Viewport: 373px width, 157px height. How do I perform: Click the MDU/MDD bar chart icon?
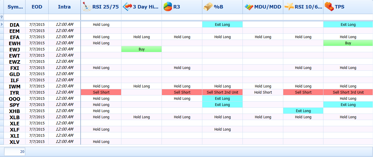[249, 7]
